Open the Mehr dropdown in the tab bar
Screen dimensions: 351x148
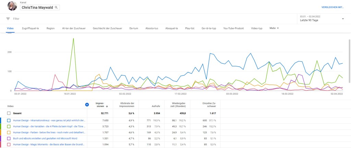[x=274, y=28]
